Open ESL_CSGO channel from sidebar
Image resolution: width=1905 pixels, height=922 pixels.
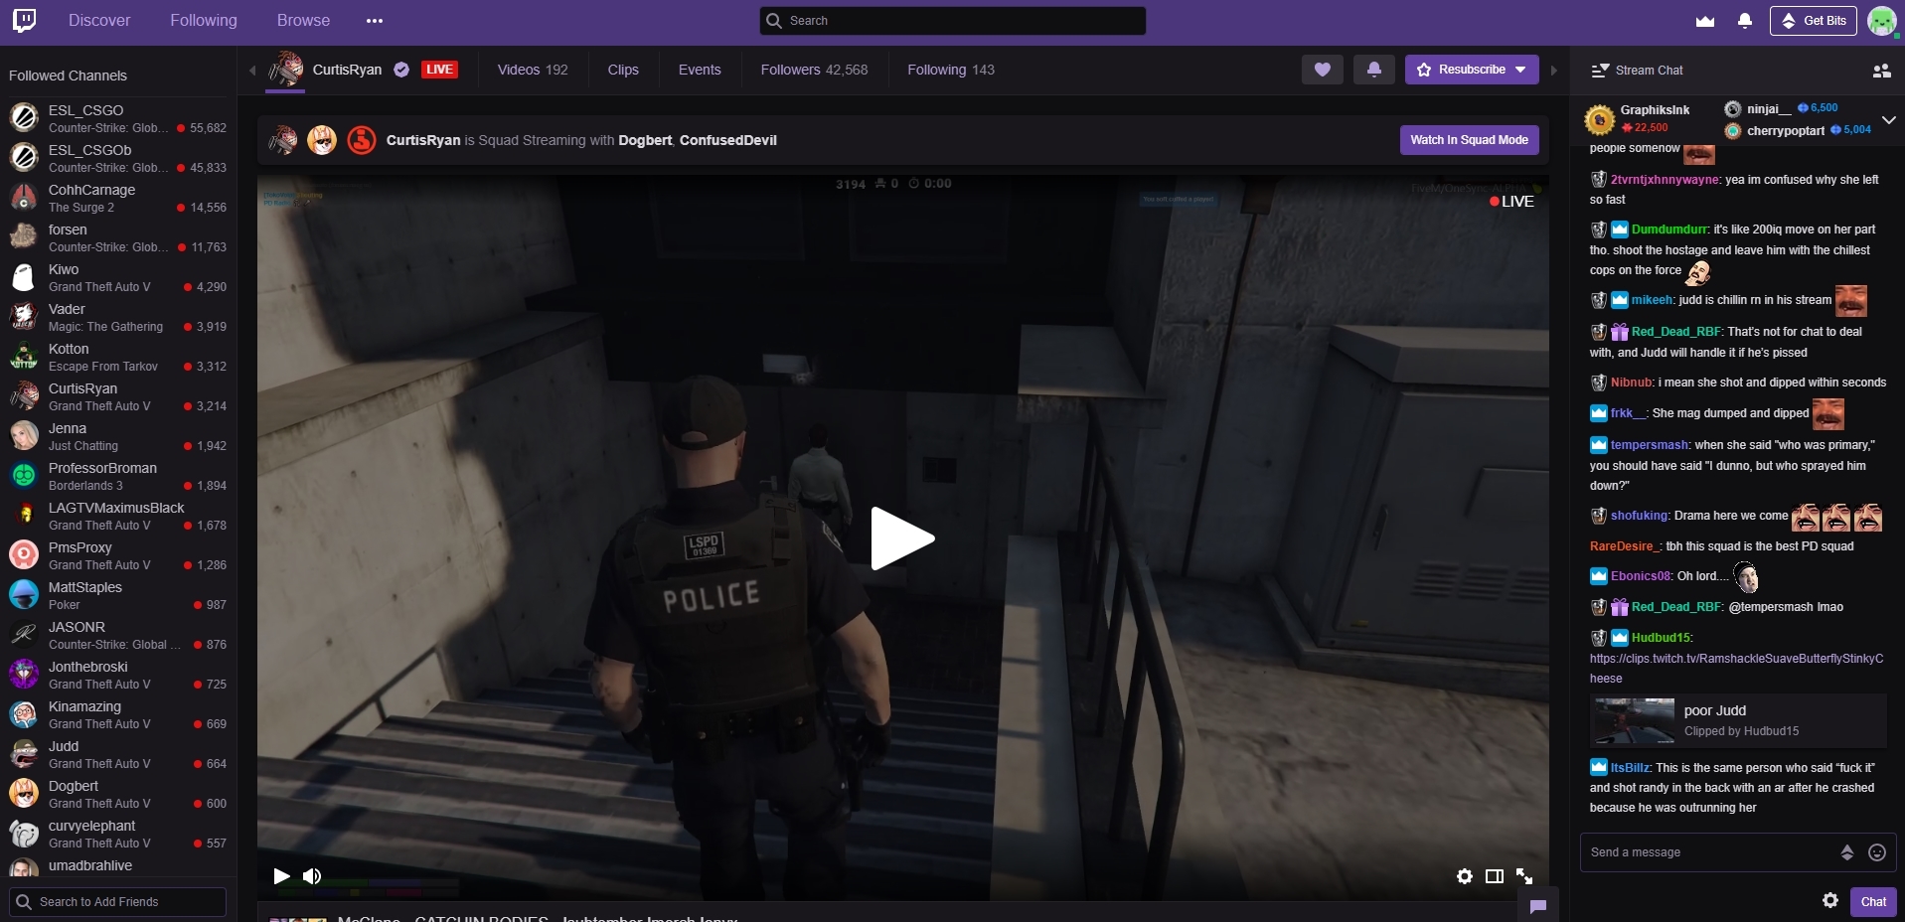point(118,118)
